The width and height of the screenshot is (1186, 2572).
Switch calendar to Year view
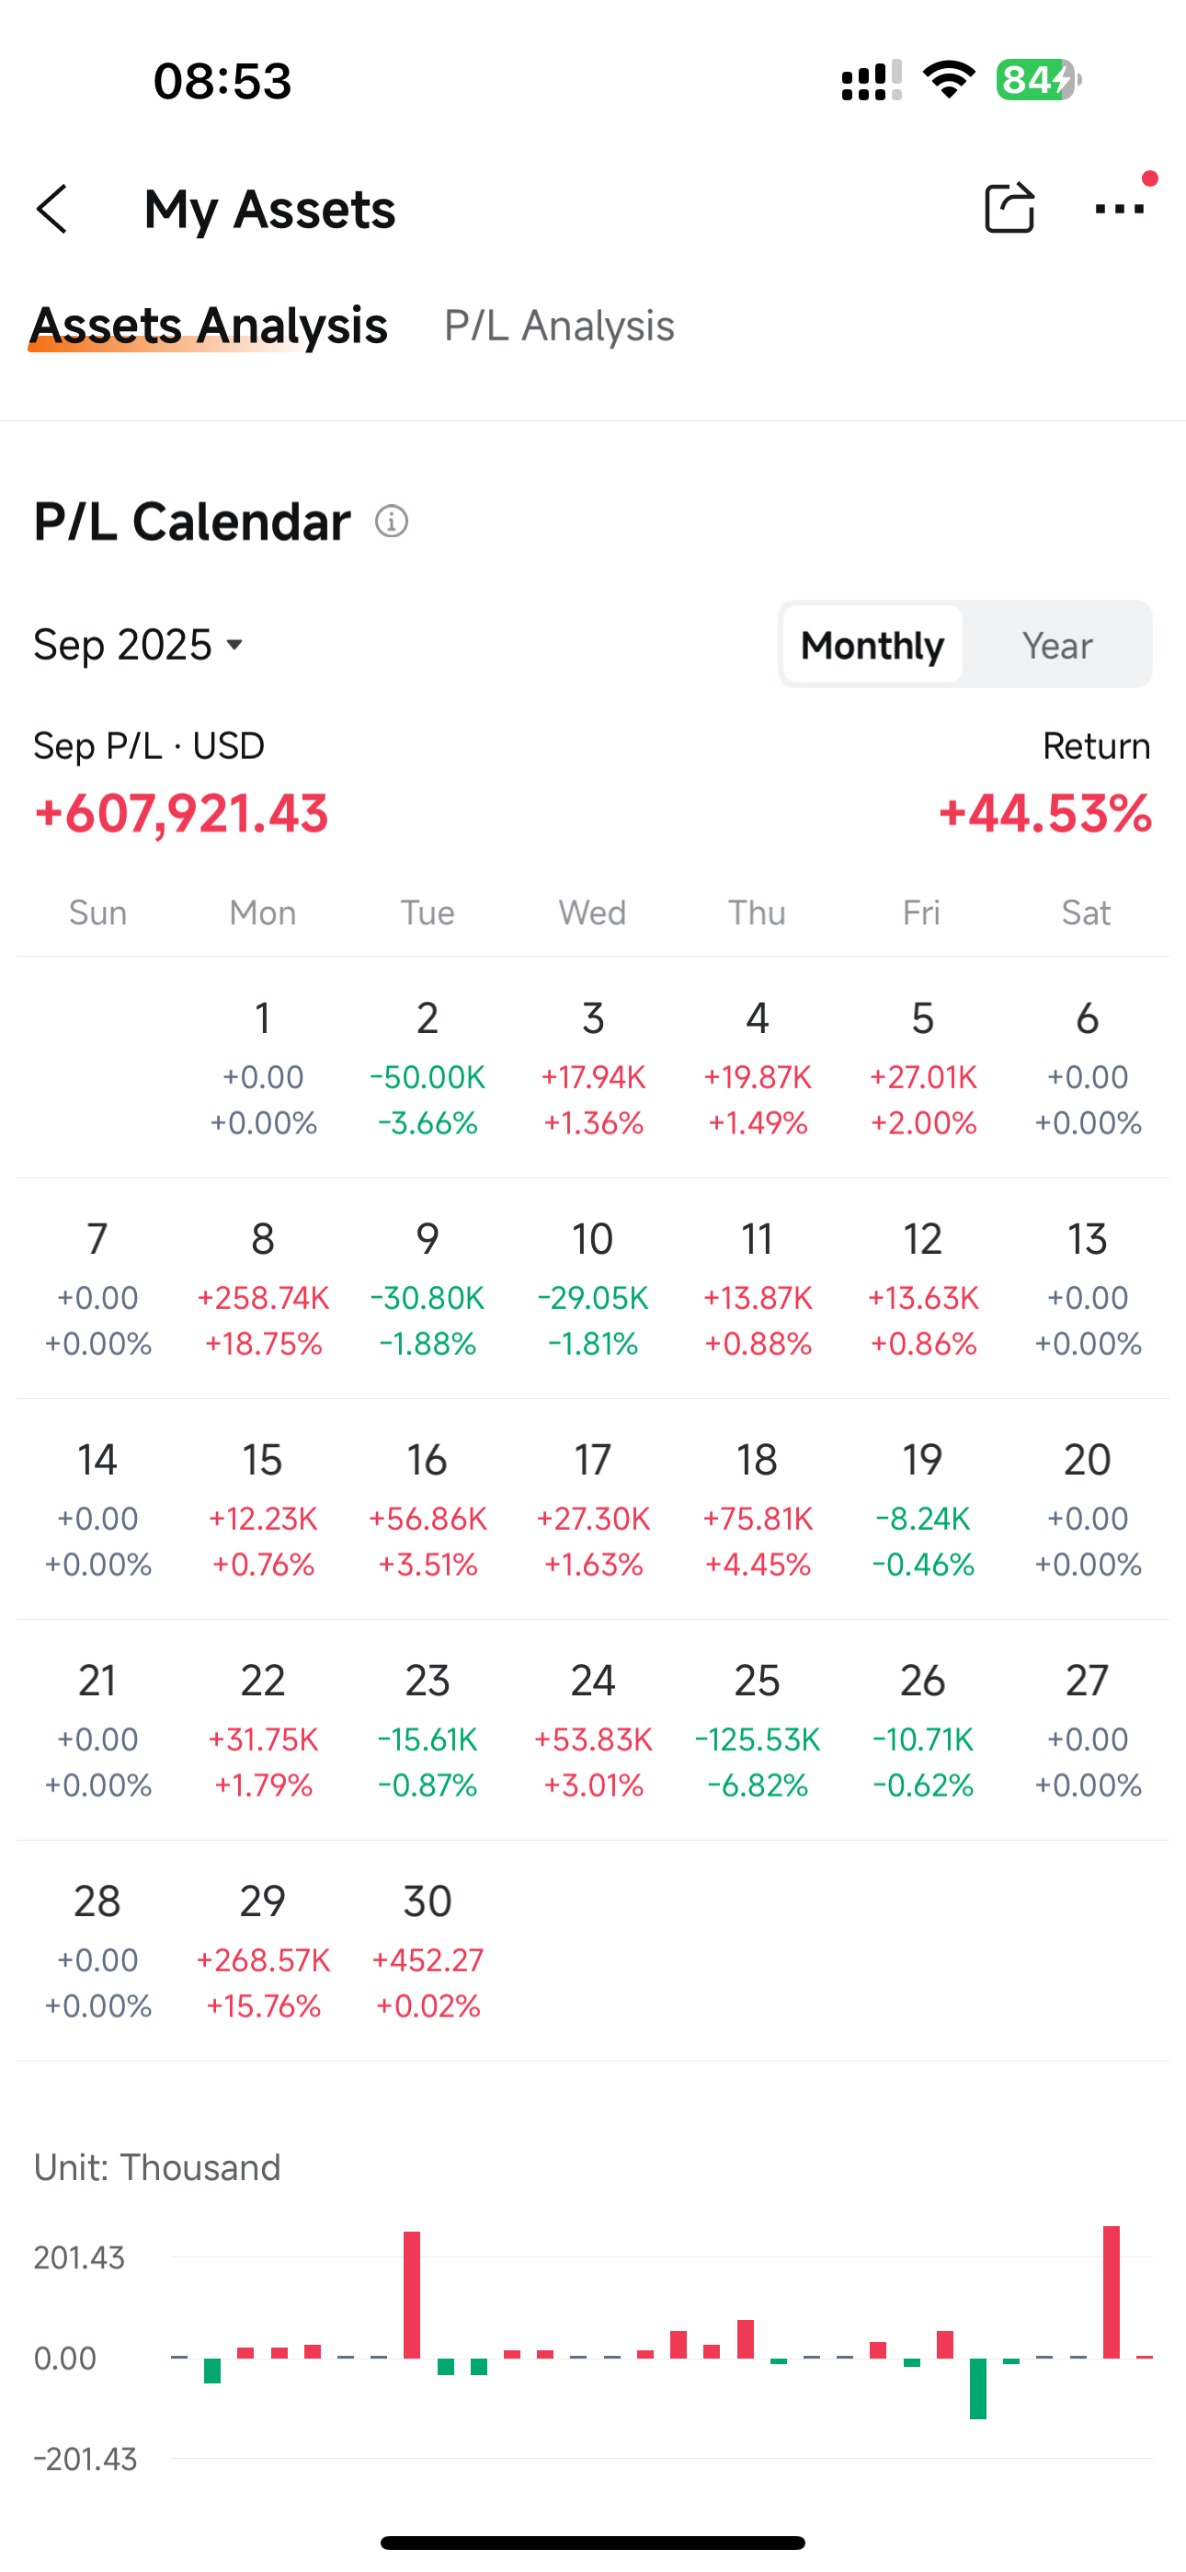pyautogui.click(x=1057, y=645)
